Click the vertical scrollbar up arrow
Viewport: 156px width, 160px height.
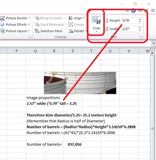tap(152, 53)
